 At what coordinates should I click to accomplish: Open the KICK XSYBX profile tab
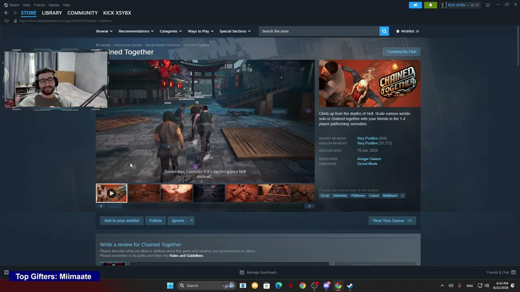point(117,13)
